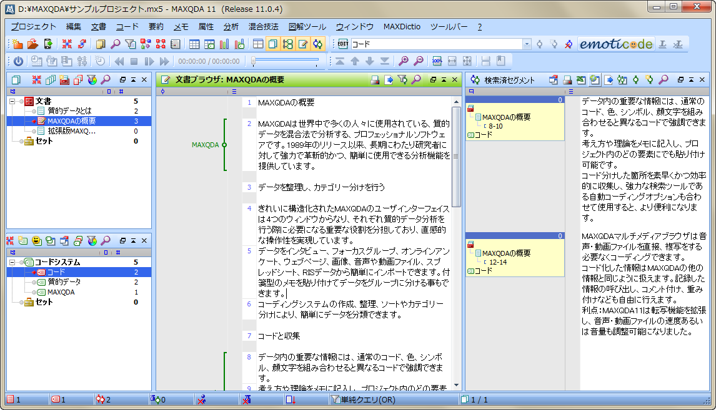The width and height of the screenshot is (716, 410).
Task: Click print icon in Document Browser header
Action: 375,80
